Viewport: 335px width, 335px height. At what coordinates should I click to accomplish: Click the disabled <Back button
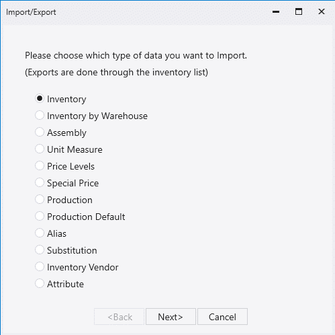[x=119, y=317]
